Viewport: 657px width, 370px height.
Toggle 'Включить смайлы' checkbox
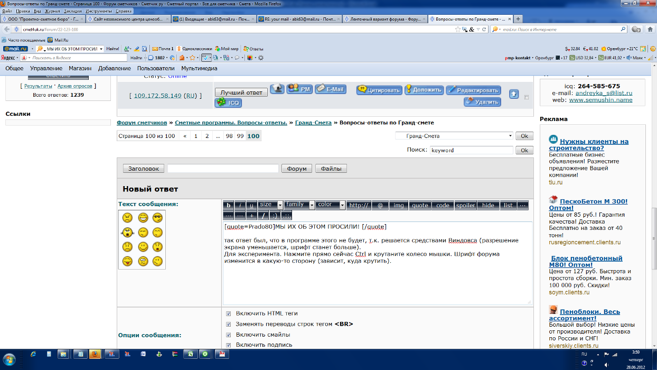point(229,335)
